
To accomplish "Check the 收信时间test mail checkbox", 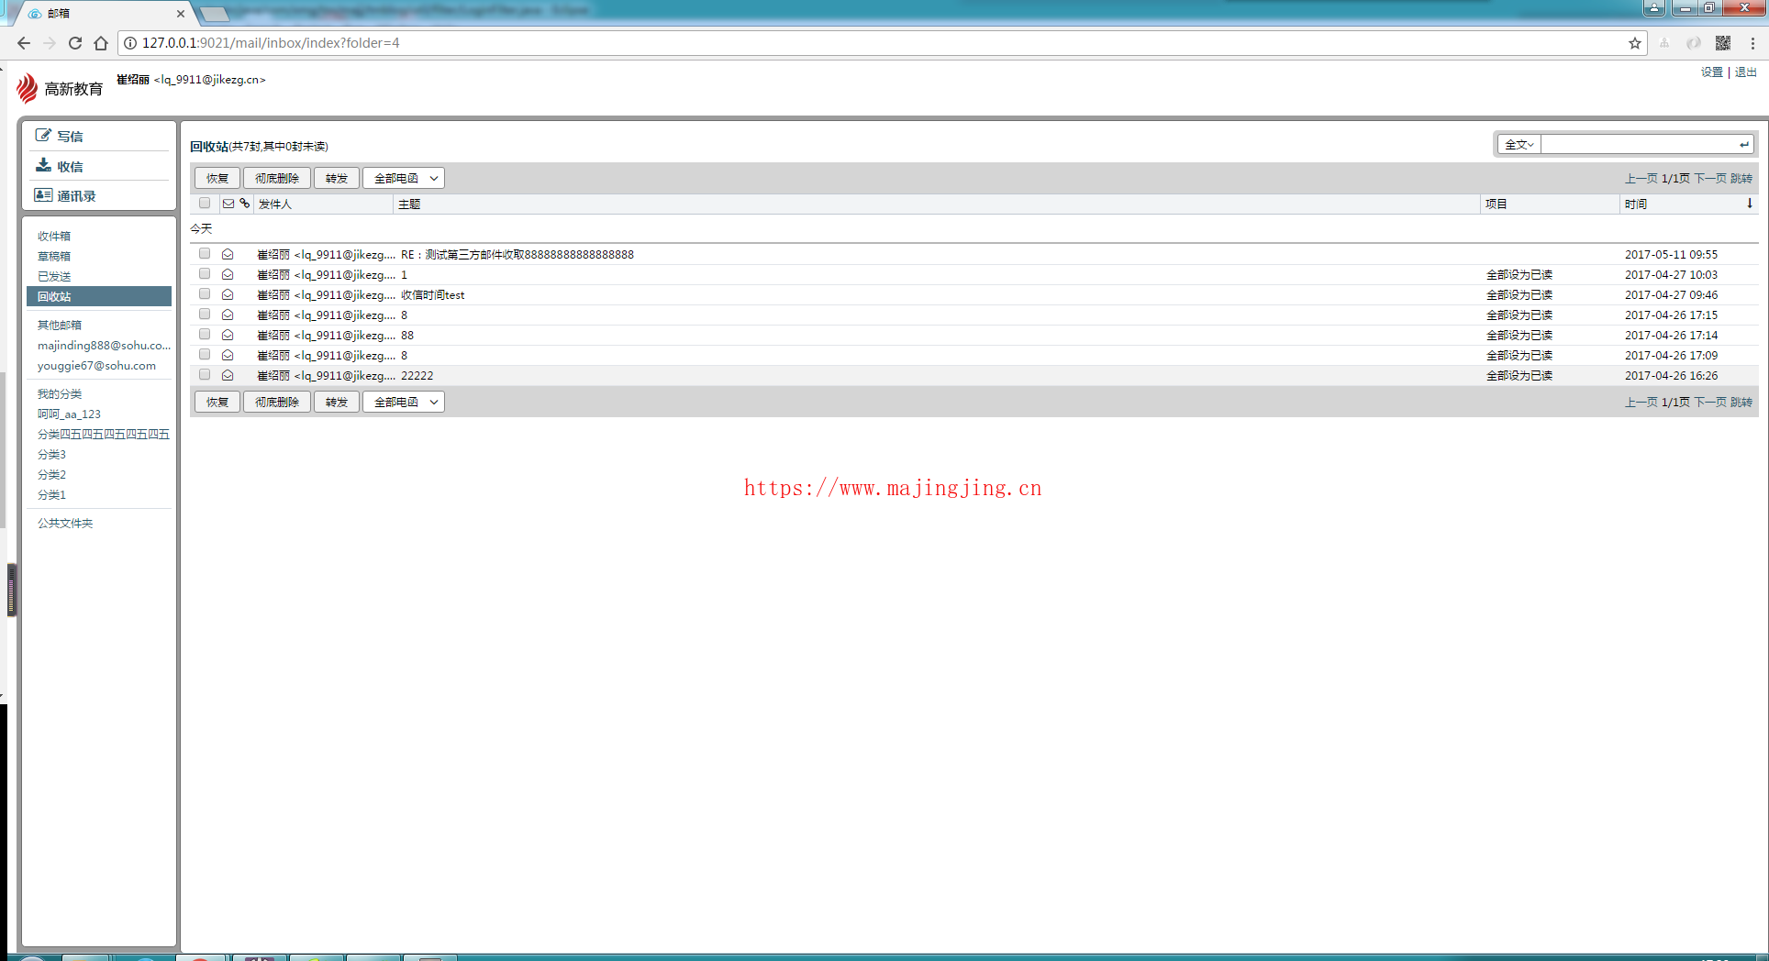I will (x=205, y=294).
